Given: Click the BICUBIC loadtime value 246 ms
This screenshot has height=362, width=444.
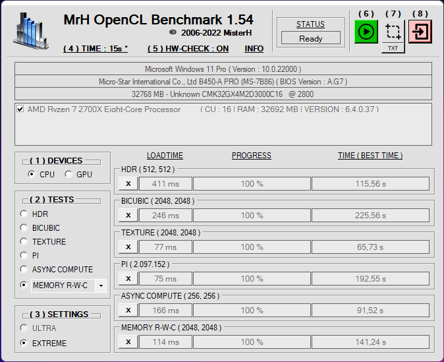Looking at the screenshot, I should 165,216.
